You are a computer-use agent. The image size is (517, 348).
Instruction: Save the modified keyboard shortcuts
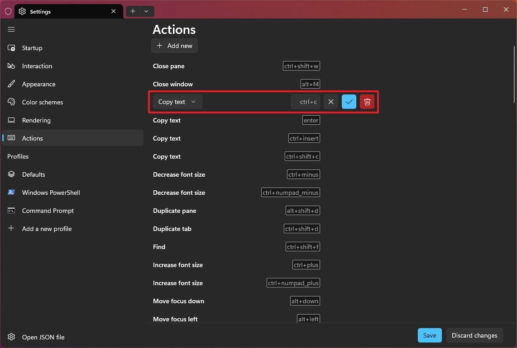pyautogui.click(x=429, y=335)
